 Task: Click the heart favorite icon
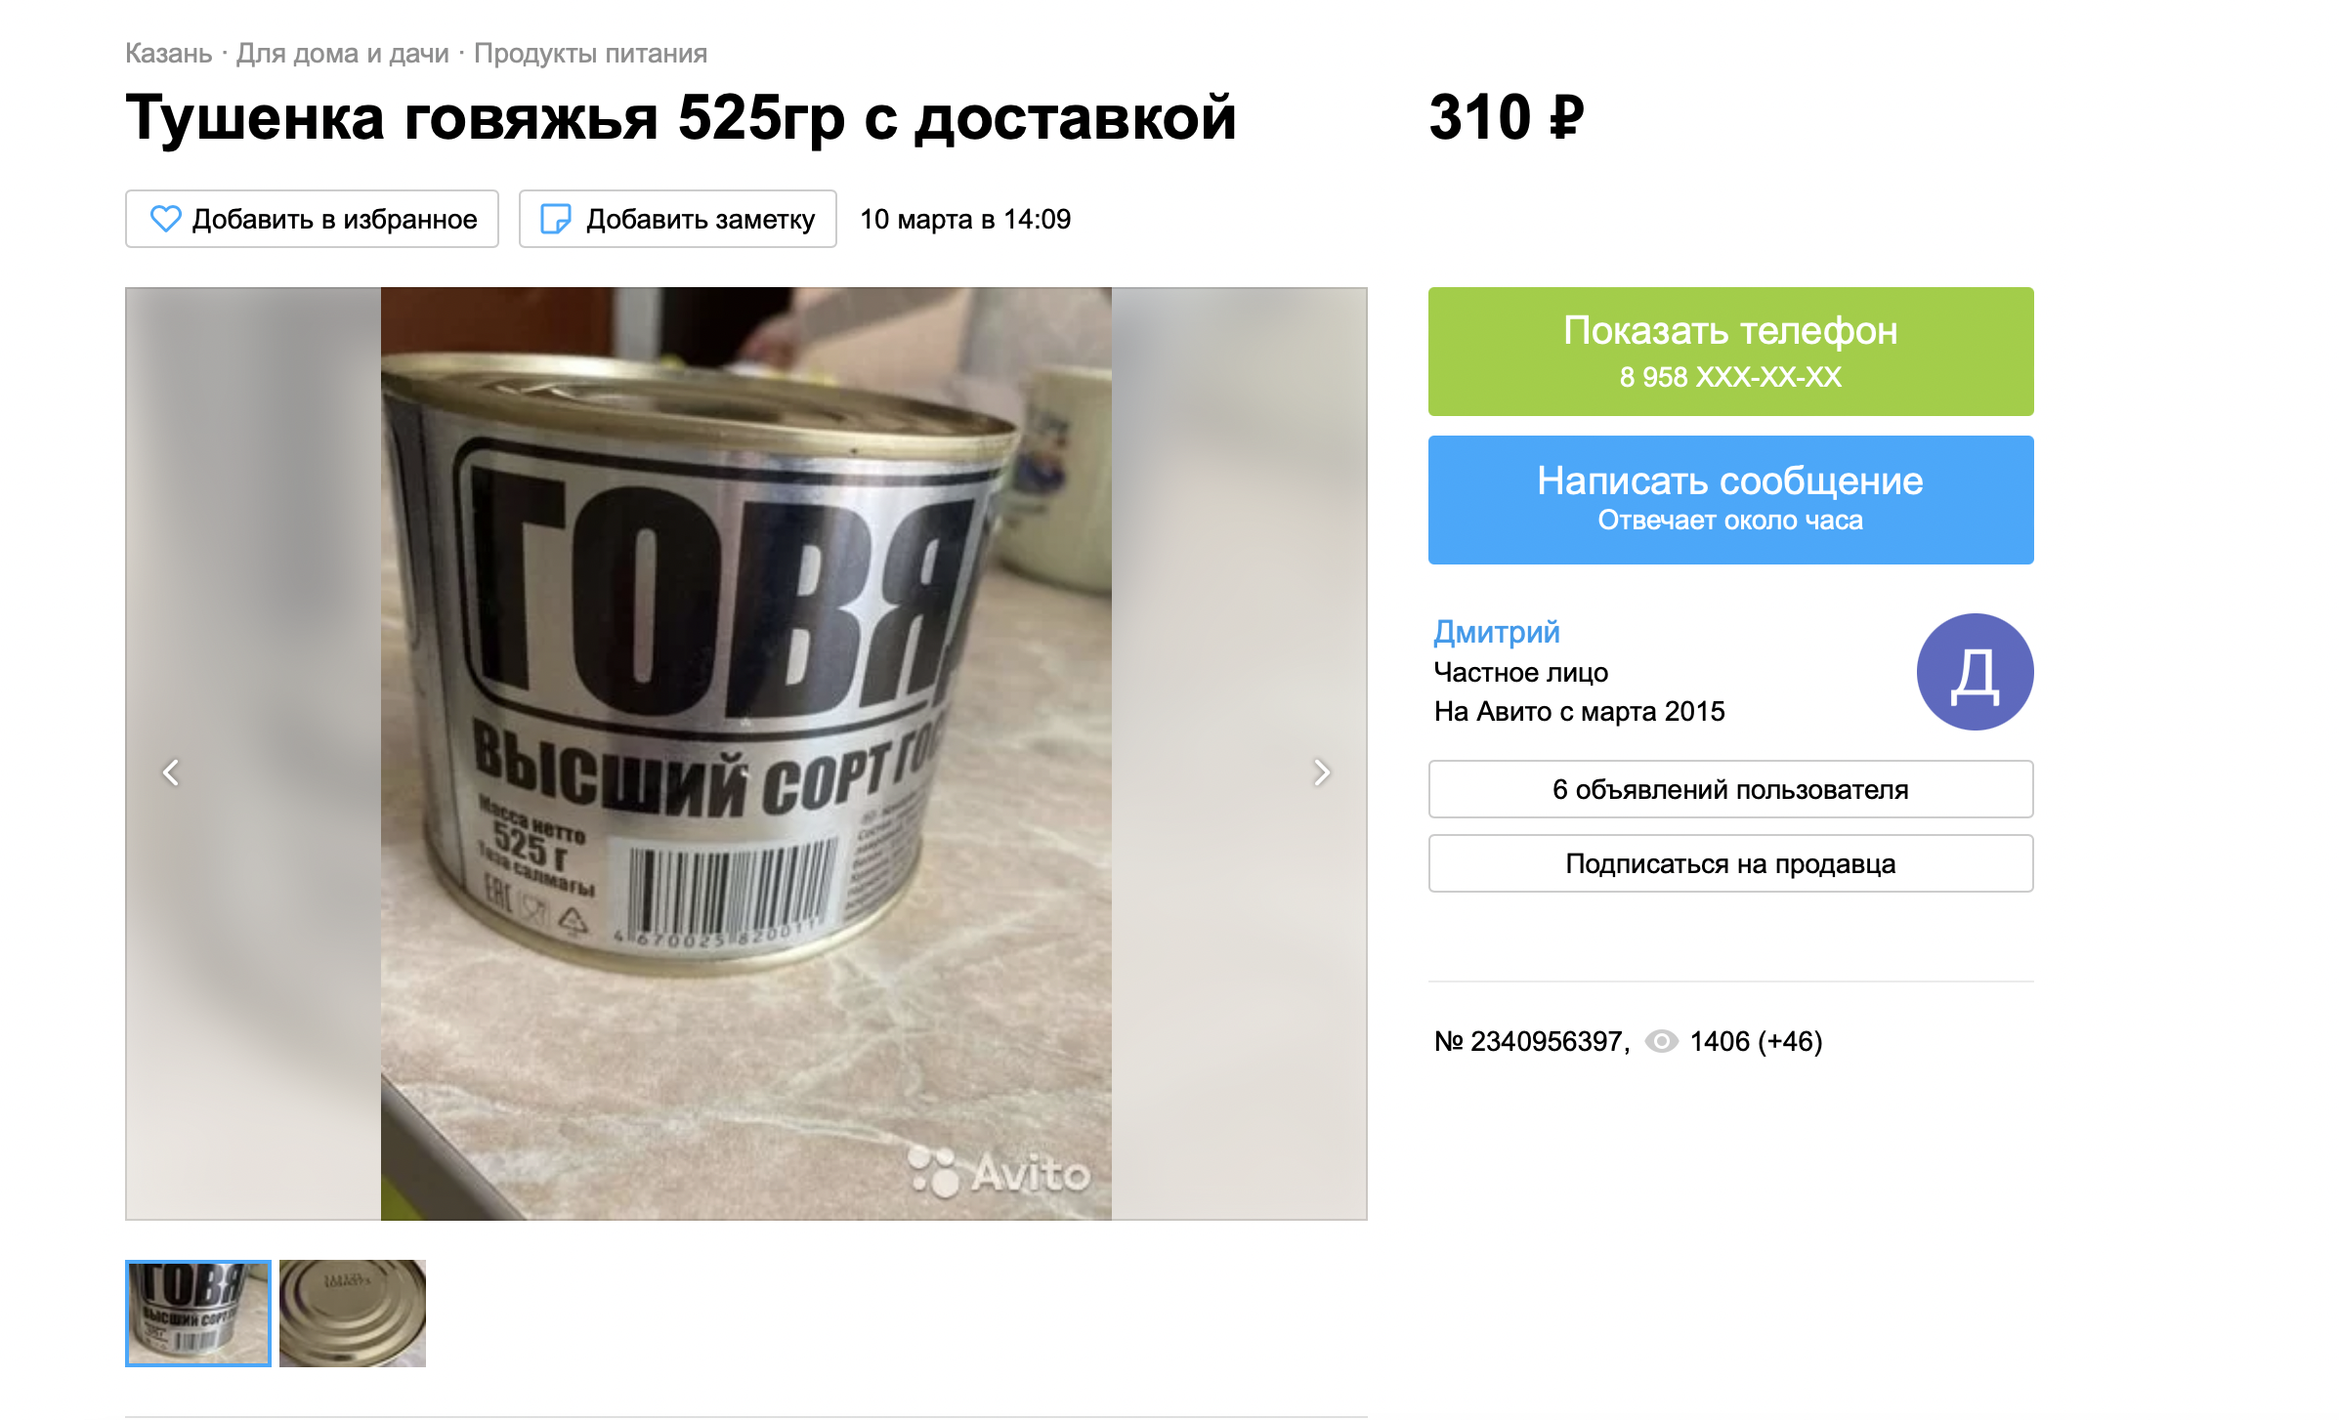click(166, 219)
